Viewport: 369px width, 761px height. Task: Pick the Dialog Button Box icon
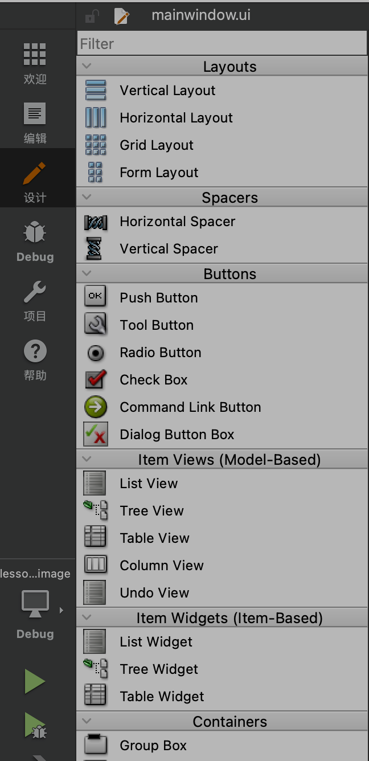tap(96, 435)
